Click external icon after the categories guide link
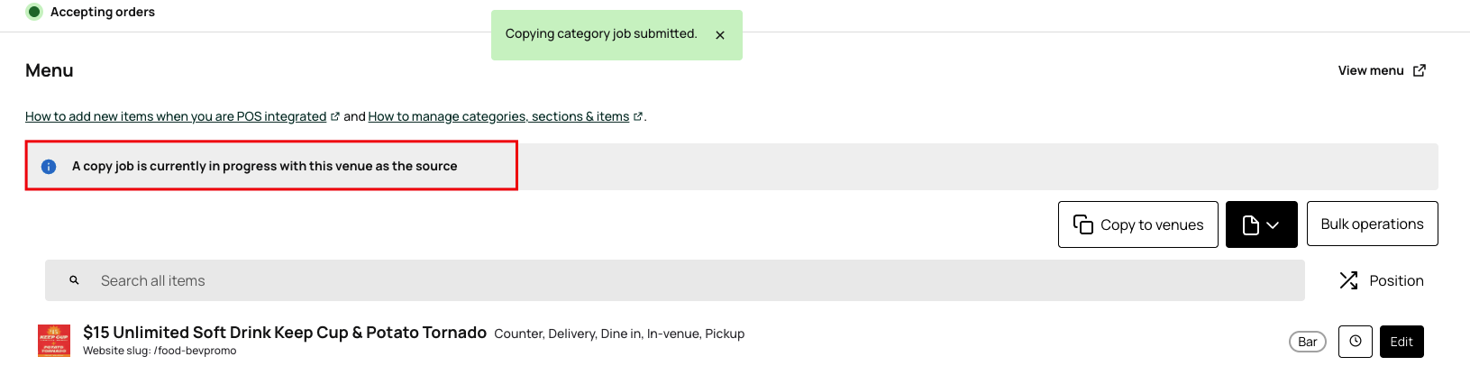The width and height of the screenshot is (1470, 375). click(x=638, y=116)
